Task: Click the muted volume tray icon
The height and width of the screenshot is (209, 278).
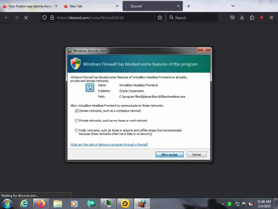Action: [x=251, y=204]
